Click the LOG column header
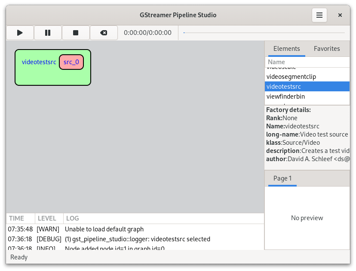356x271 pixels. [163, 218]
